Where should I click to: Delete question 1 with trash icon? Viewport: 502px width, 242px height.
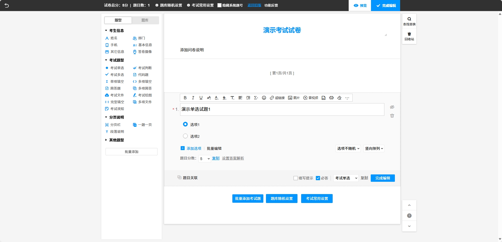tap(392, 115)
